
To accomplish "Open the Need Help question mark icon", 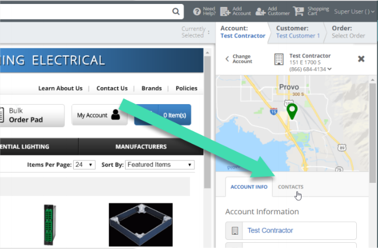I will 197,11.
